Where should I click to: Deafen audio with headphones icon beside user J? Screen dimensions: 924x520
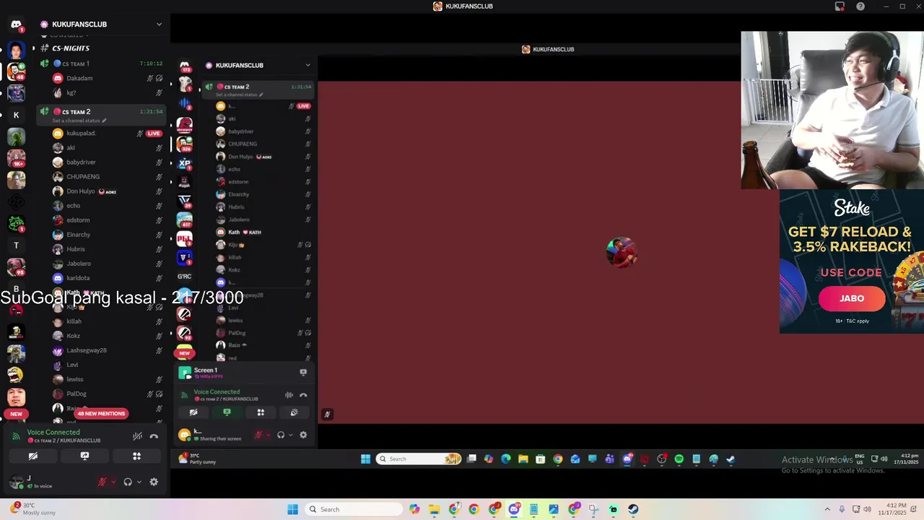128,482
